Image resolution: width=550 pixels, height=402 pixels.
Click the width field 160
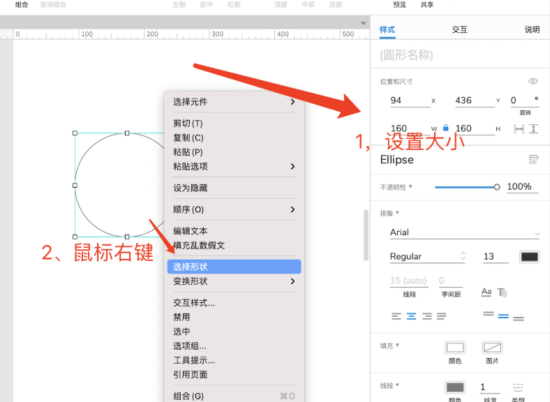(x=410, y=128)
